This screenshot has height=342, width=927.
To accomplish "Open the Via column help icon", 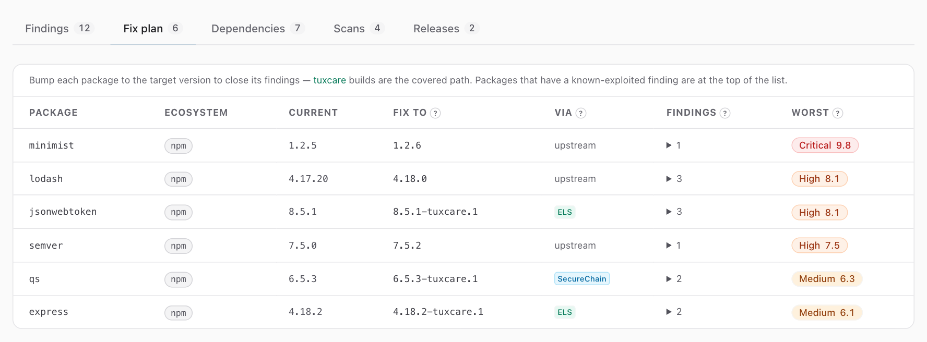I will tap(581, 113).
